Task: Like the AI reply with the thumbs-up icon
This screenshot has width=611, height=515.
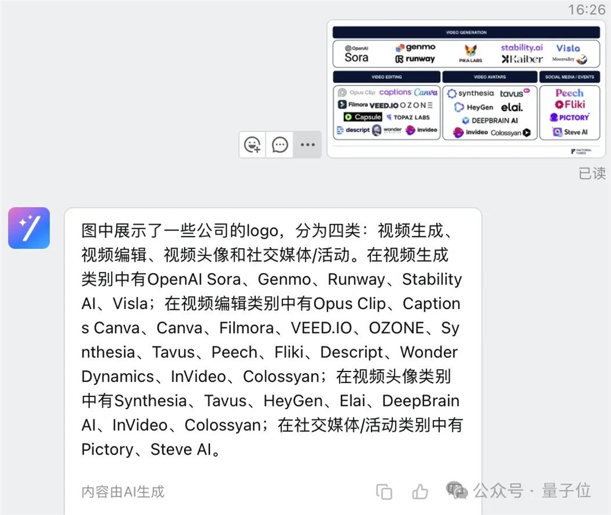Action: pos(420,491)
